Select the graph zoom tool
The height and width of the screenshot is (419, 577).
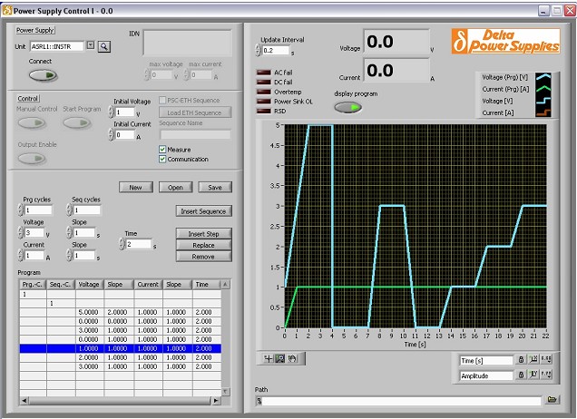tap(279, 358)
